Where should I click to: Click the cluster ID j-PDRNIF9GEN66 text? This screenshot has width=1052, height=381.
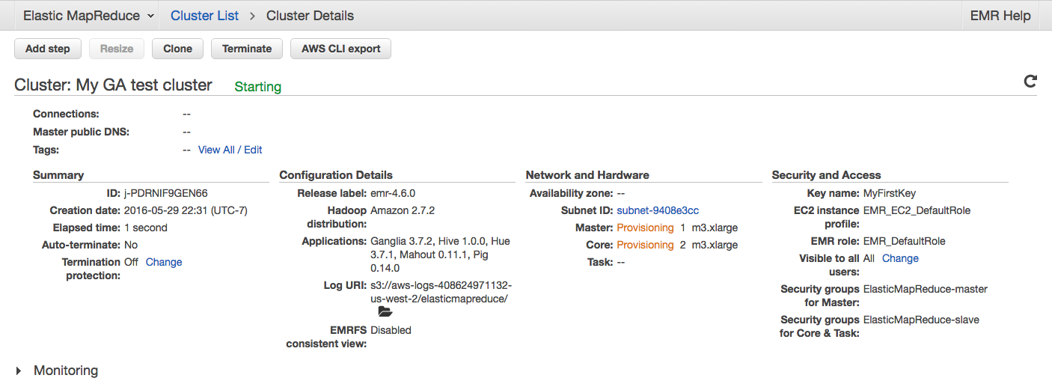coord(166,193)
